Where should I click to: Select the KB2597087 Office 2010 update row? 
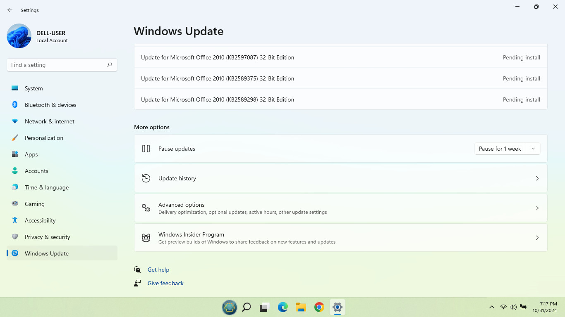[x=341, y=57]
